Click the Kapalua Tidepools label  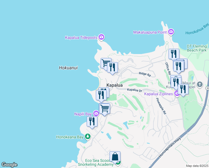[81, 38]
